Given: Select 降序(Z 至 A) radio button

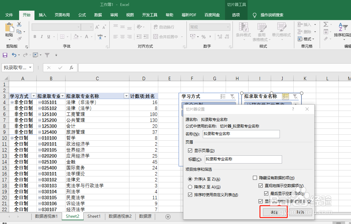Looking at the screenshot, I should [x=190, y=187].
